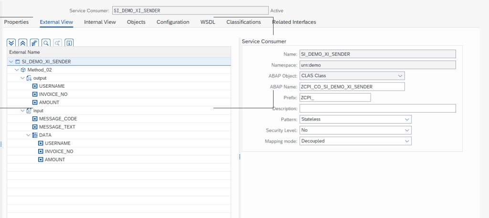The height and width of the screenshot is (218, 489).
Task: Click the MESSAGE_CODE field icon
Action: pyautogui.click(x=35, y=119)
